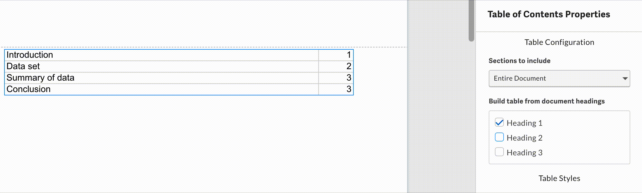This screenshot has height=193, width=642.
Task: Click the Sections to include label
Action: tap(519, 61)
